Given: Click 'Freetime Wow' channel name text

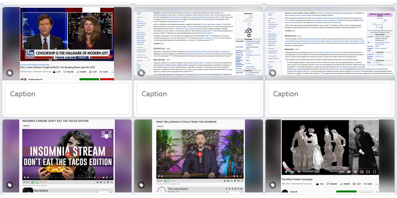Looking at the screenshot, I should (35, 79).
